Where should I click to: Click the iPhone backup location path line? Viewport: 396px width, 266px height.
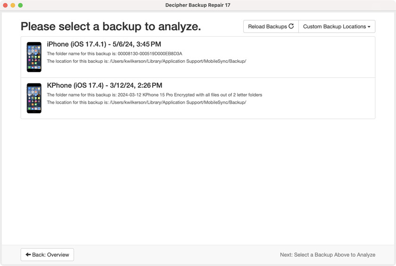pos(146,61)
